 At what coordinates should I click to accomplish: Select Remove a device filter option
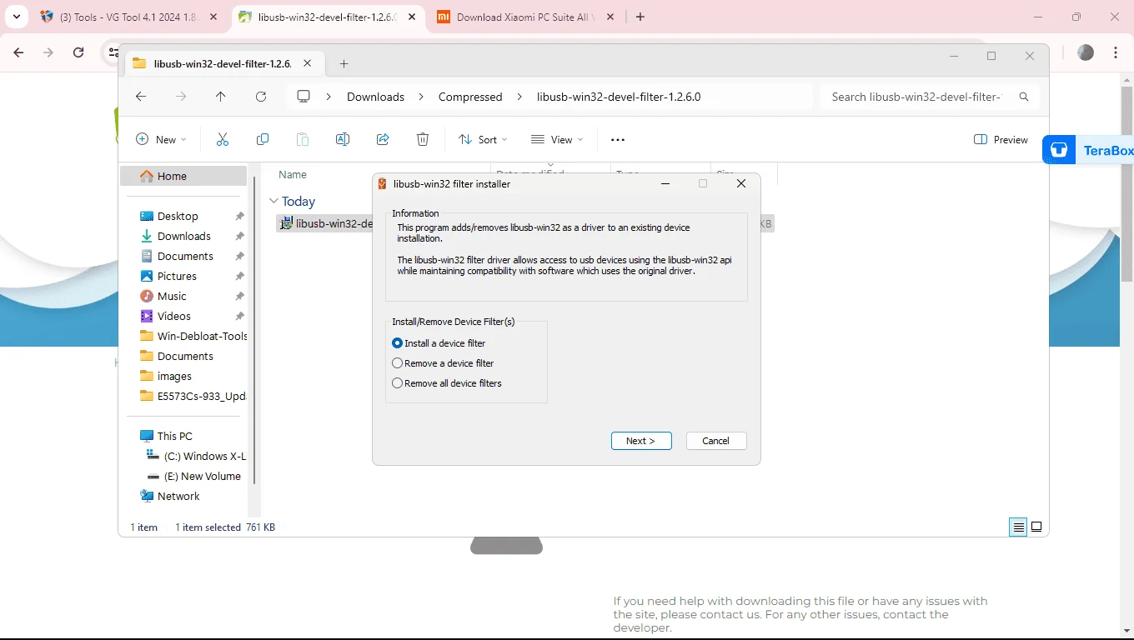pyautogui.click(x=443, y=363)
